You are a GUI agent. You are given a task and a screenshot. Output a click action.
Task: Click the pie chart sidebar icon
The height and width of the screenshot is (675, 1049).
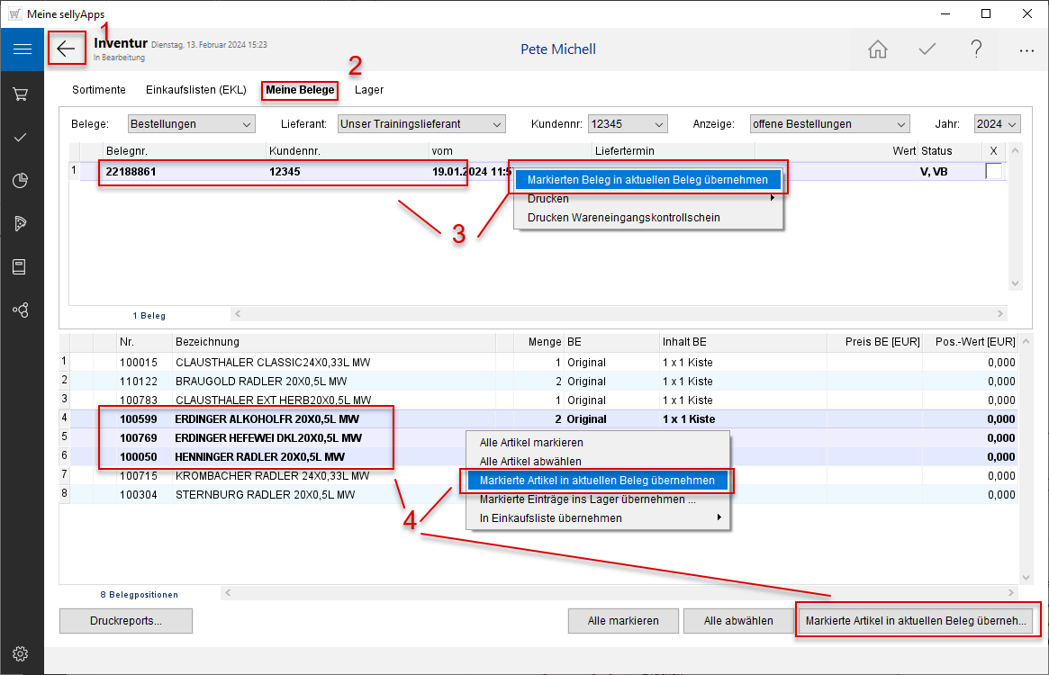click(22, 181)
